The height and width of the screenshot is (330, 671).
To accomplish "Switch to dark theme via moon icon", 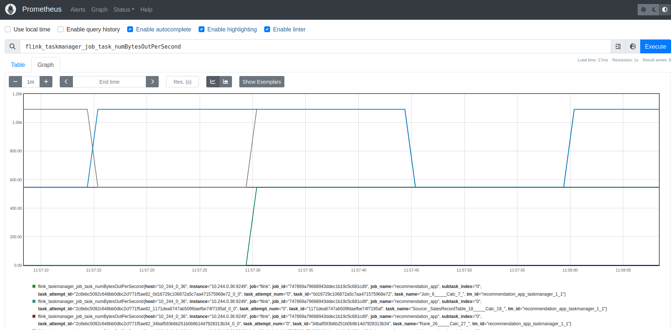I will [x=654, y=10].
